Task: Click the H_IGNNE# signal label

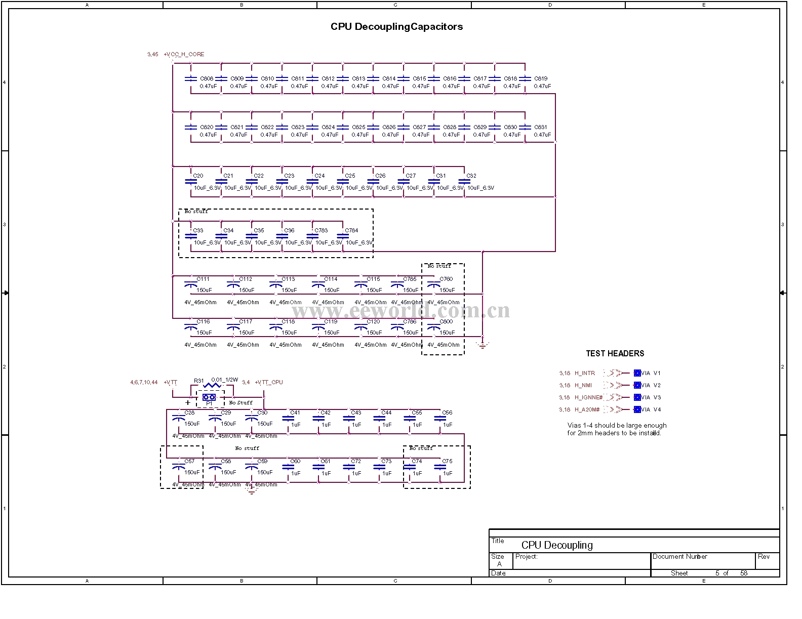Action: tap(588, 397)
